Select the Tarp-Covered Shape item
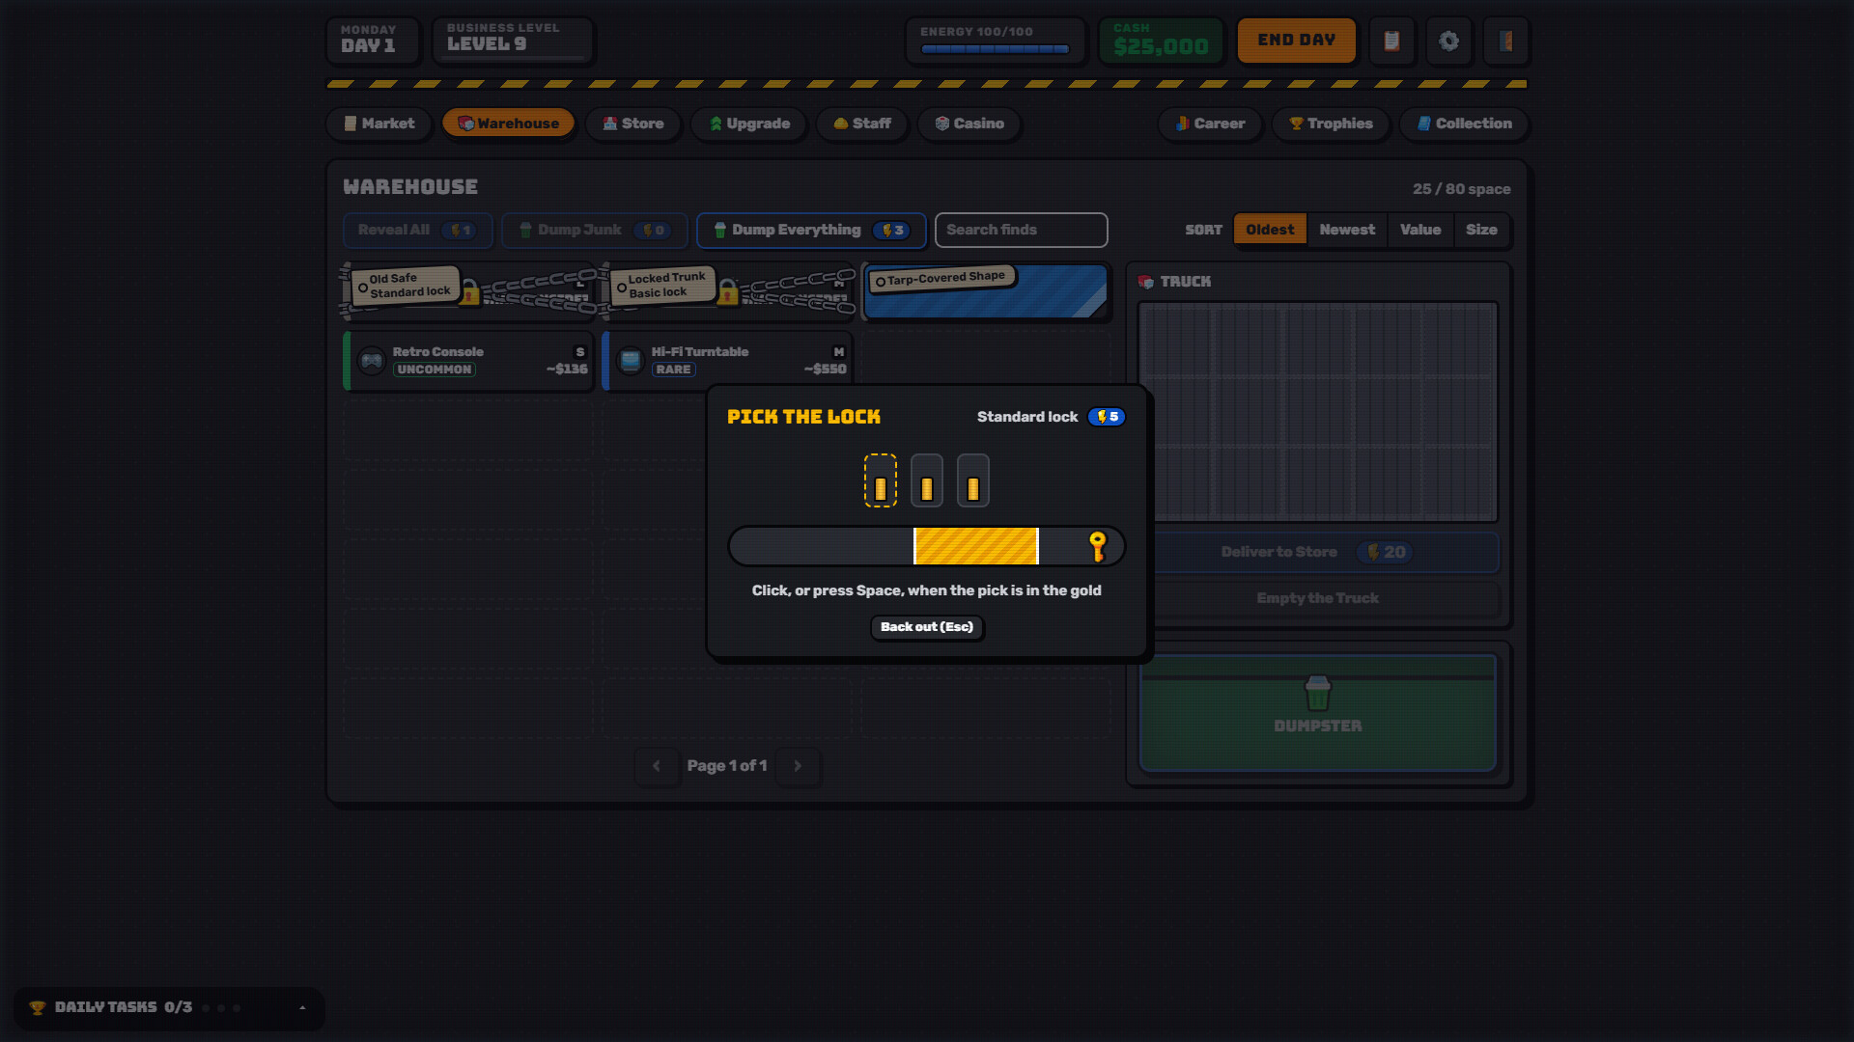The image size is (1854, 1042). click(x=985, y=291)
